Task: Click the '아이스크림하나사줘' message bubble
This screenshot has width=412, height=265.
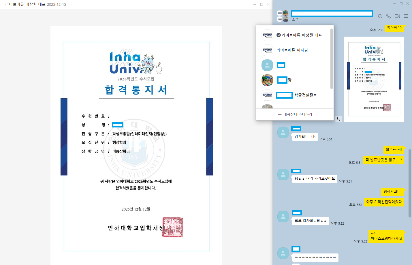Action: [x=386, y=236]
